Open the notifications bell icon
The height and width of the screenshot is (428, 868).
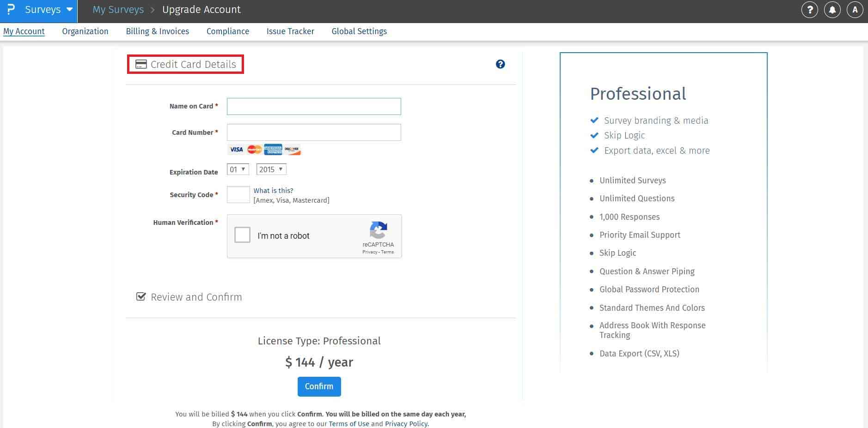(x=832, y=10)
